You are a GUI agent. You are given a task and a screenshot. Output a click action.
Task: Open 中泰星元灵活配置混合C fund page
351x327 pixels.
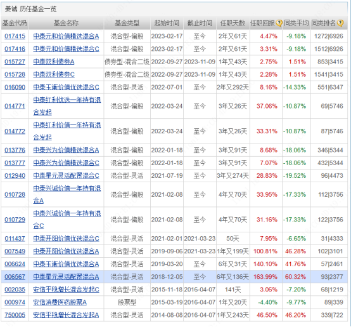pyautogui.click(x=66, y=176)
